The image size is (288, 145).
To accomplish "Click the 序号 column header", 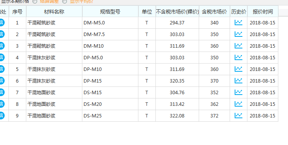I will point(17,12).
